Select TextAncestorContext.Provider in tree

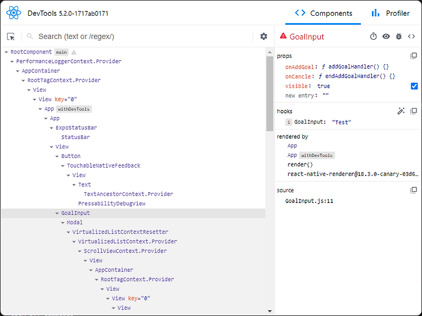point(133,194)
